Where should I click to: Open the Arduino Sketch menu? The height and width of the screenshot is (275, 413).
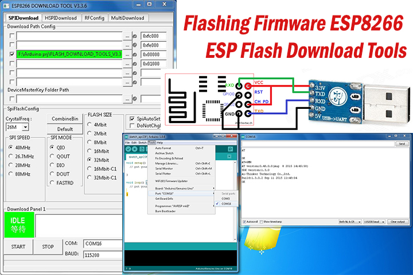pyautogui.click(x=142, y=143)
